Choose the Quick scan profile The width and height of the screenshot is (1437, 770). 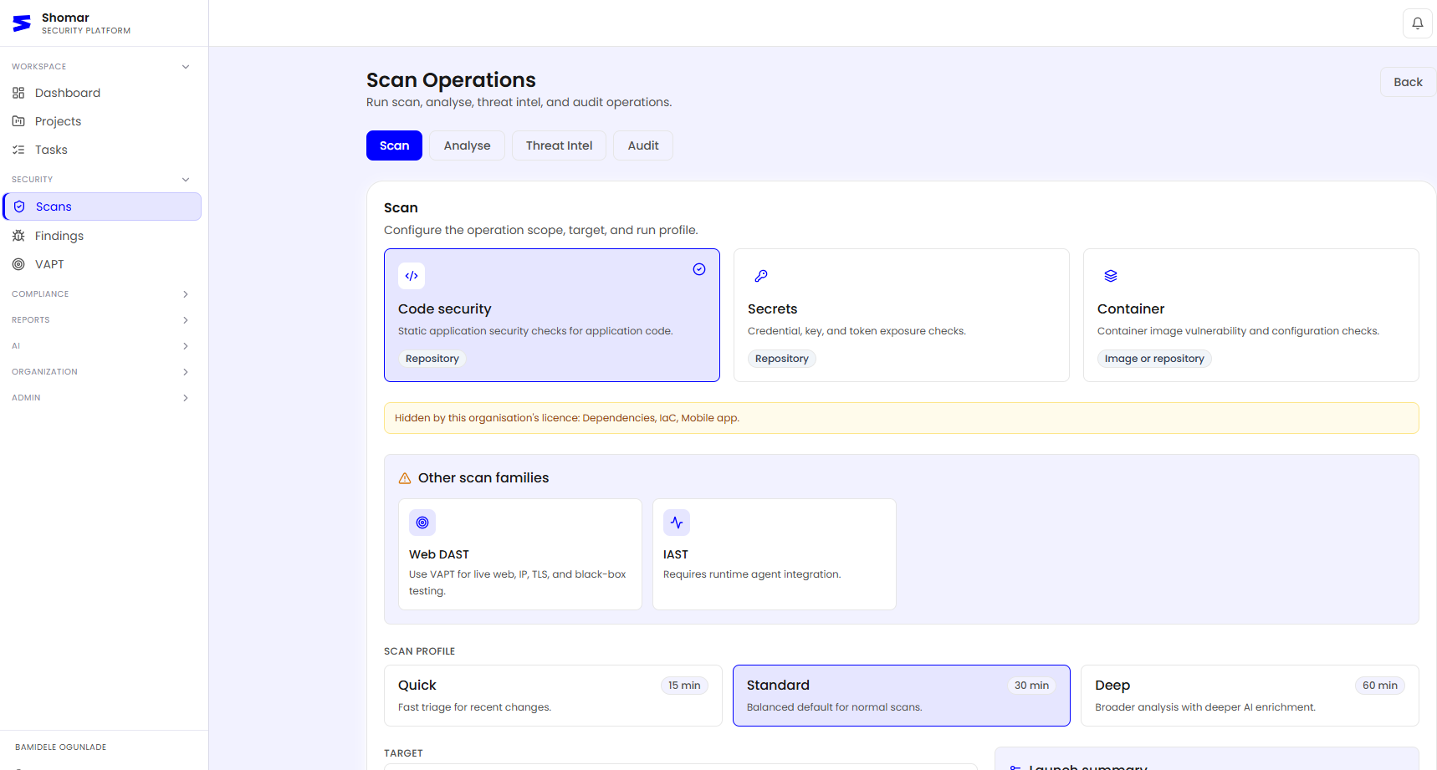pos(553,696)
